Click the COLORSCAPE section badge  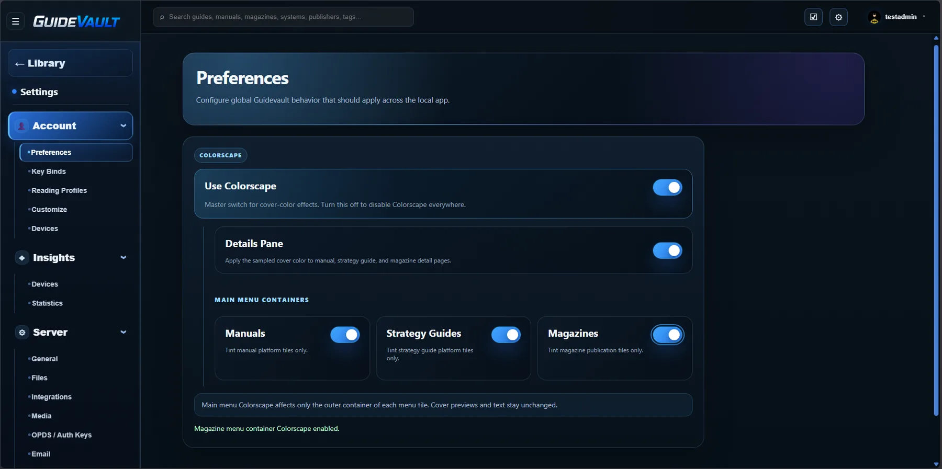pos(220,155)
